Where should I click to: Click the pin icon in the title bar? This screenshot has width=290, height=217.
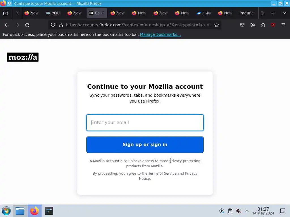(x=10, y=3)
